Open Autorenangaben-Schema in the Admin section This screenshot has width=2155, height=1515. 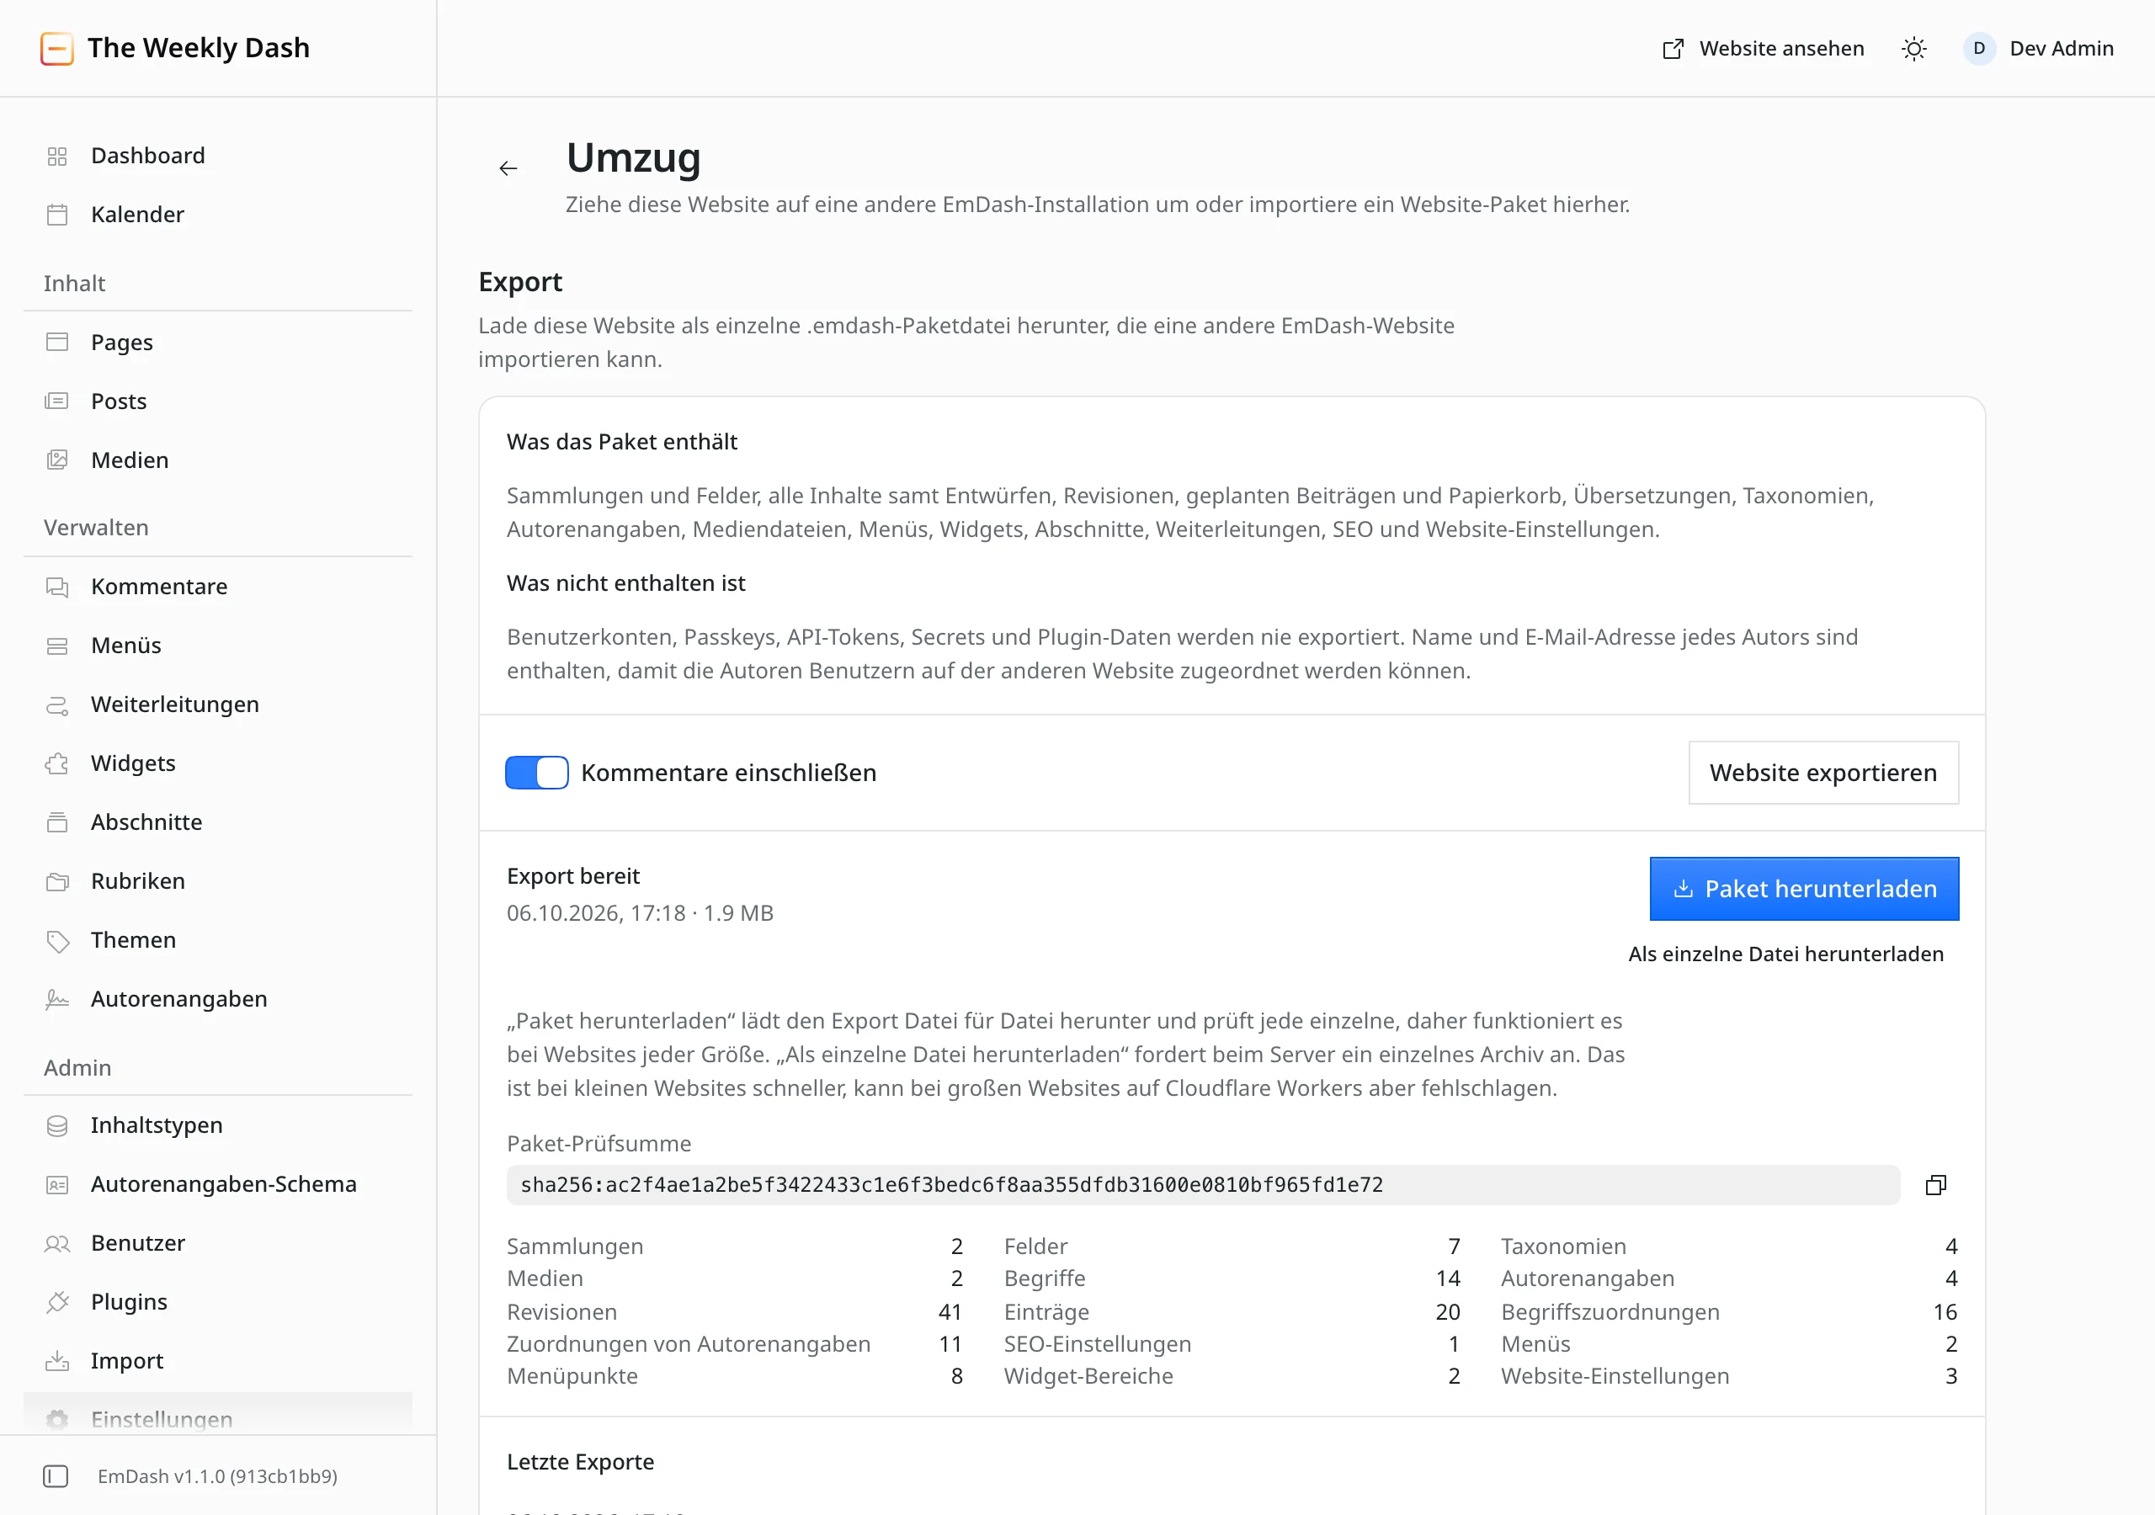pyautogui.click(x=218, y=1184)
